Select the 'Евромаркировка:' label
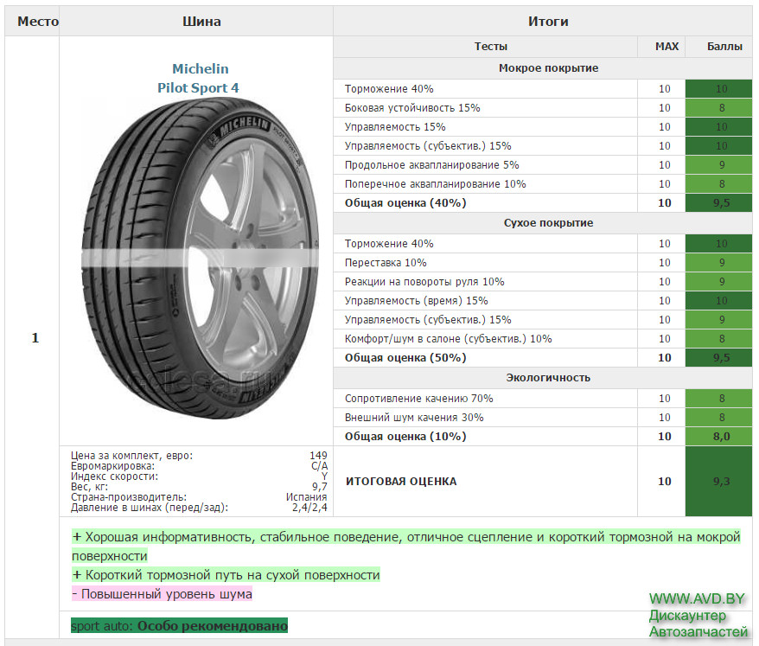 [x=112, y=466]
